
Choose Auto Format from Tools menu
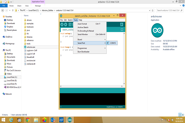[90, 24]
